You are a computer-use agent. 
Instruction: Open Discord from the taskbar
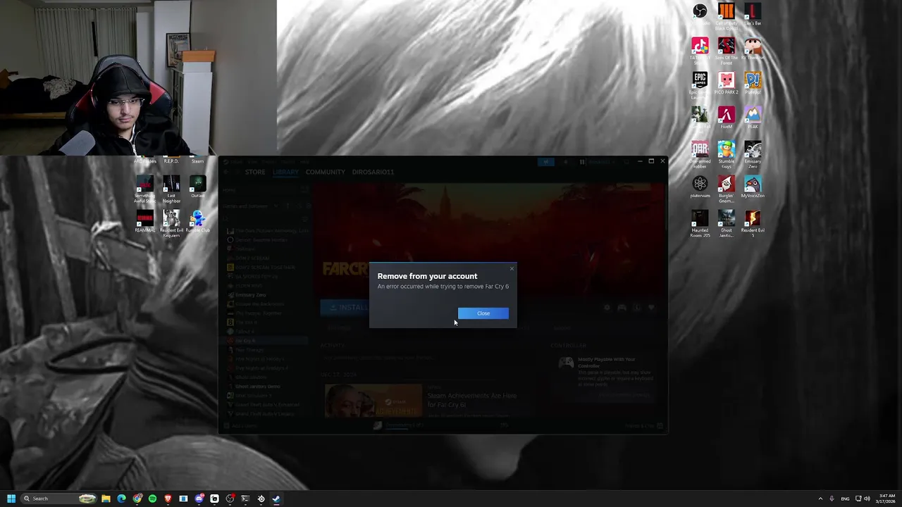(x=199, y=499)
